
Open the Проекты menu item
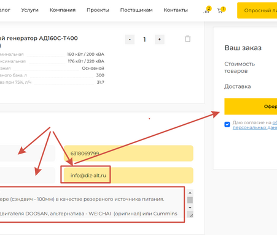click(x=98, y=10)
